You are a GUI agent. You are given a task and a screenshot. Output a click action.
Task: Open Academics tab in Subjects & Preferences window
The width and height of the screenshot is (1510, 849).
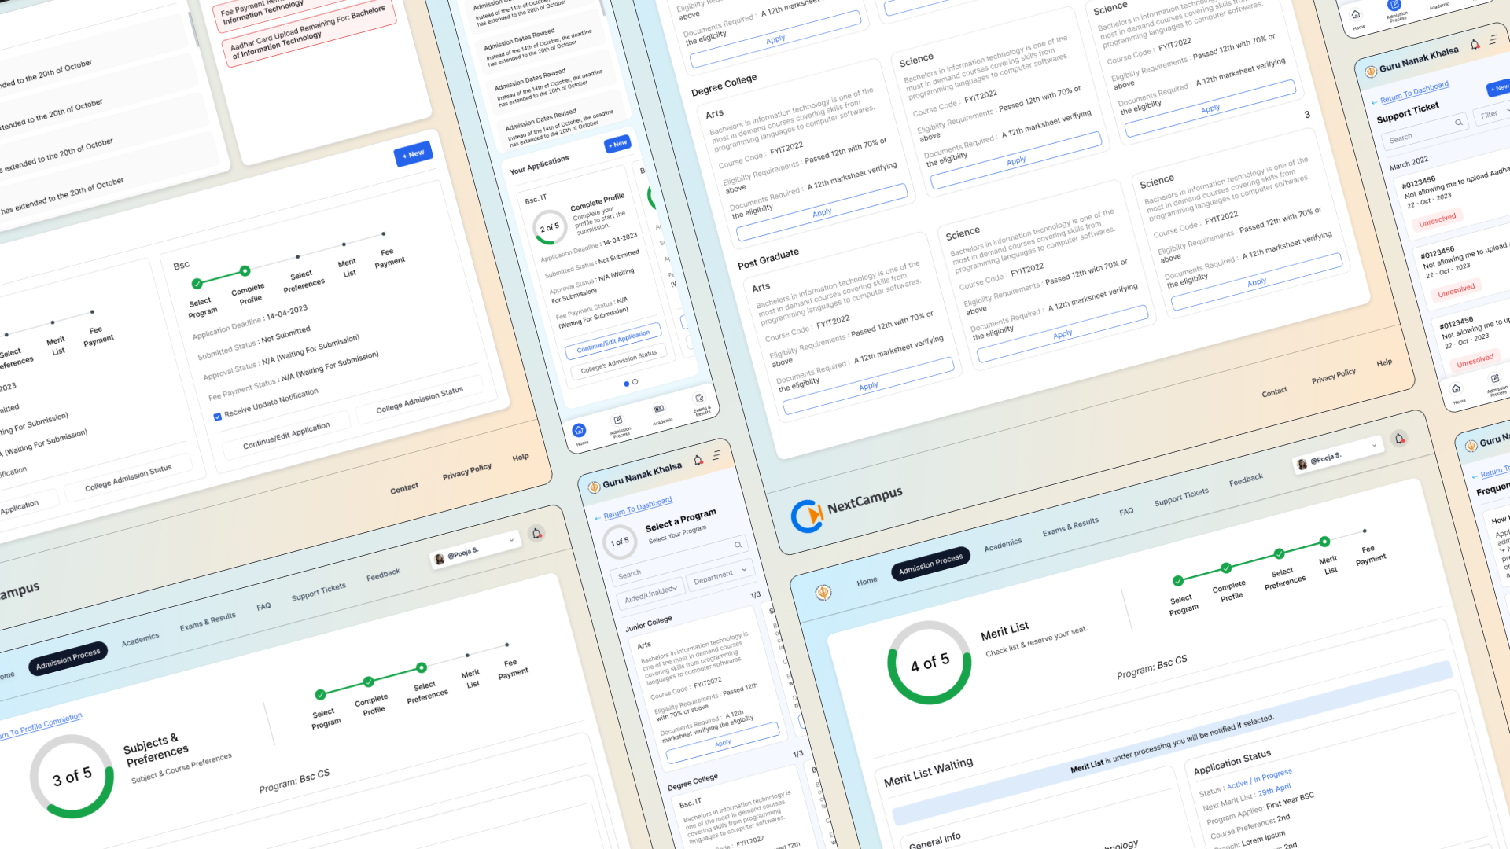coord(140,640)
